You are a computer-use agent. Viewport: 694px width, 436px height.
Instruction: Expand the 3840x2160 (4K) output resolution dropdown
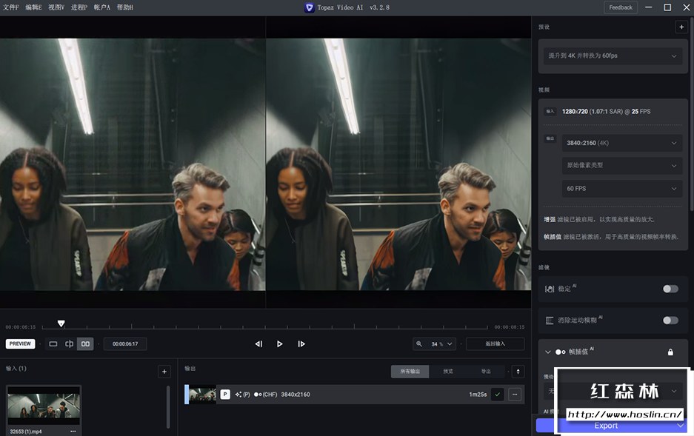(621, 143)
